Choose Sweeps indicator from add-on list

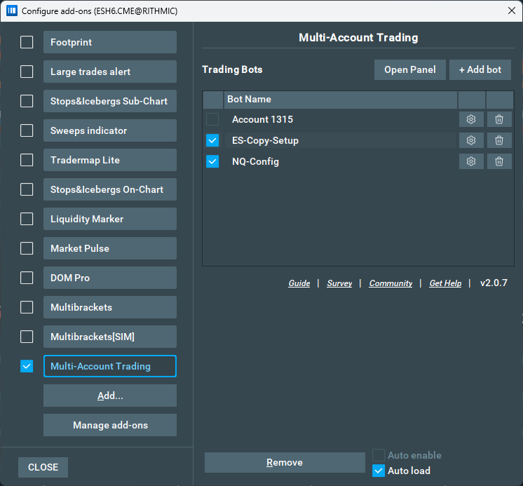[x=109, y=130]
